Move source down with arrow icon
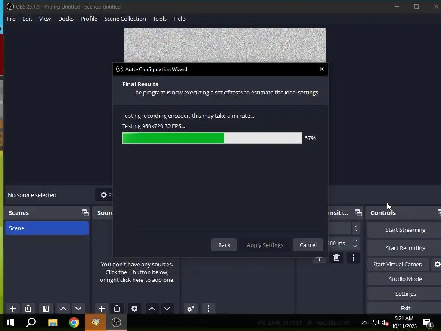Screen dimensions: 441x331 pyautogui.click(x=167, y=309)
